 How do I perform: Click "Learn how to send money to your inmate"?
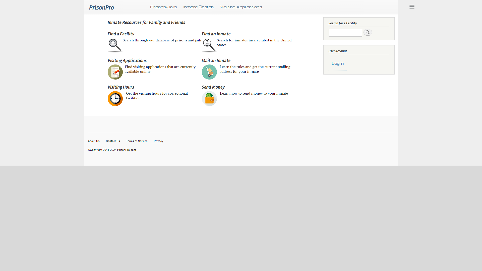[254, 93]
